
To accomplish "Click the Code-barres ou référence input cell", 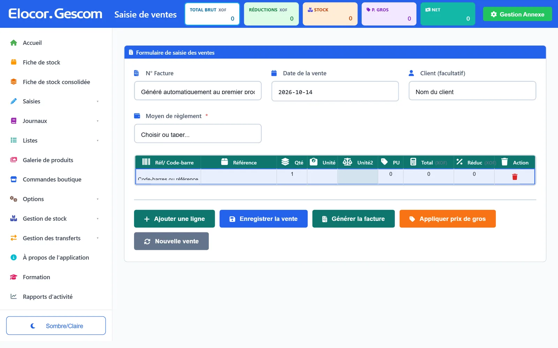I will tap(168, 177).
